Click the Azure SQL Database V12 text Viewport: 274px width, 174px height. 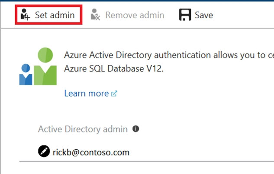tap(114, 68)
